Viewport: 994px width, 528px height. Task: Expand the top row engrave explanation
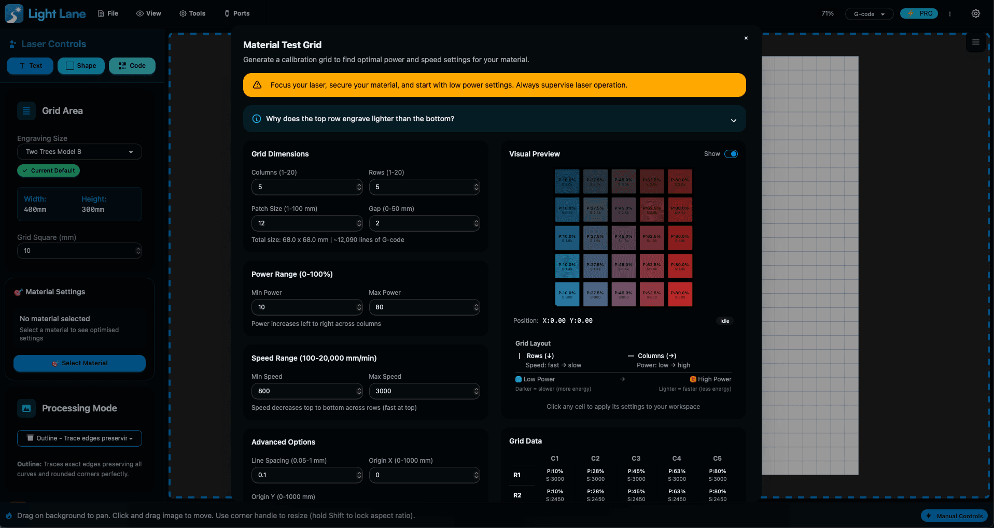733,120
